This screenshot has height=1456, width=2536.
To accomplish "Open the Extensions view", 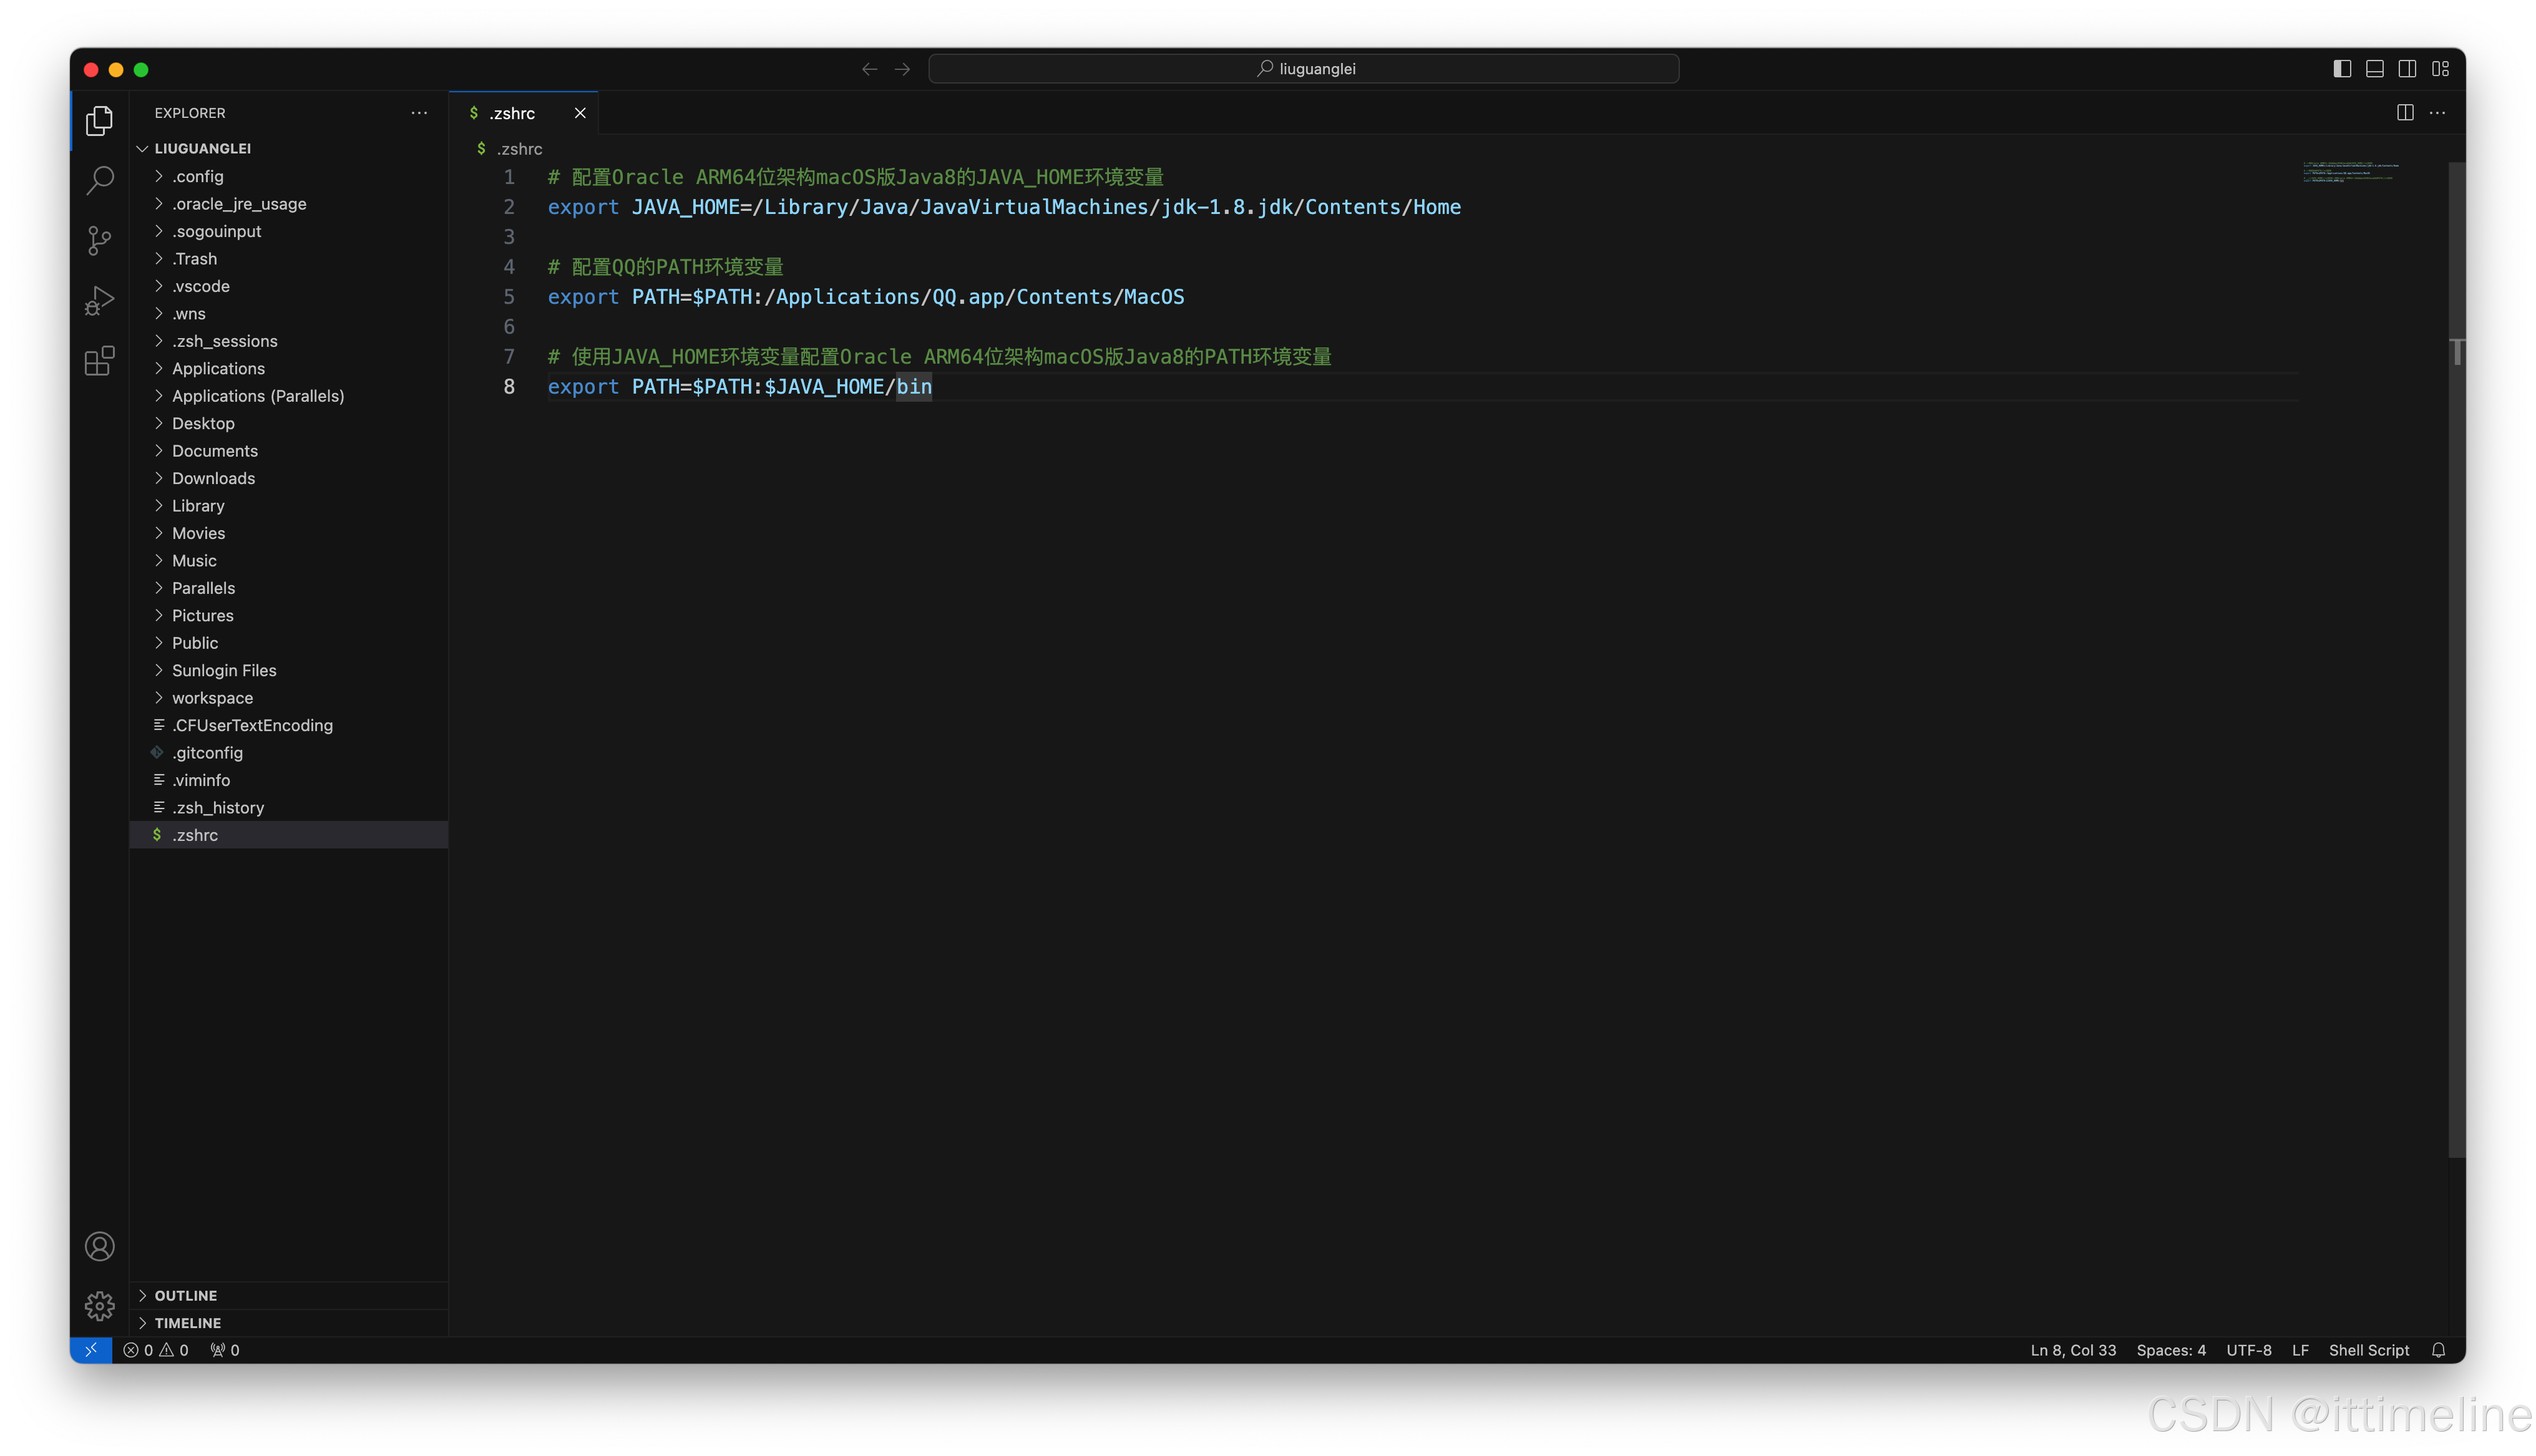I will [99, 361].
